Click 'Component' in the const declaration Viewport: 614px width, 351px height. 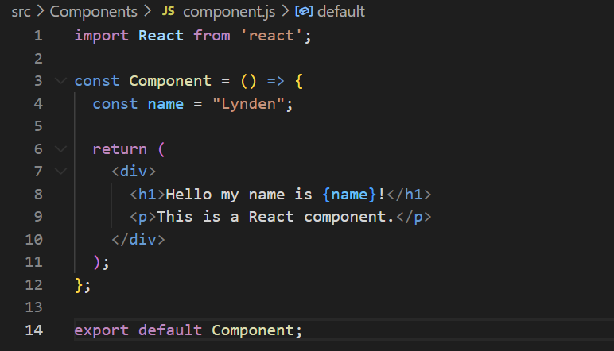point(170,81)
